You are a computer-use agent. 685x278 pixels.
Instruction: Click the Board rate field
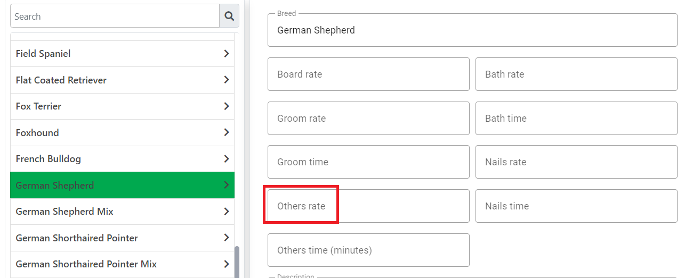coord(368,74)
